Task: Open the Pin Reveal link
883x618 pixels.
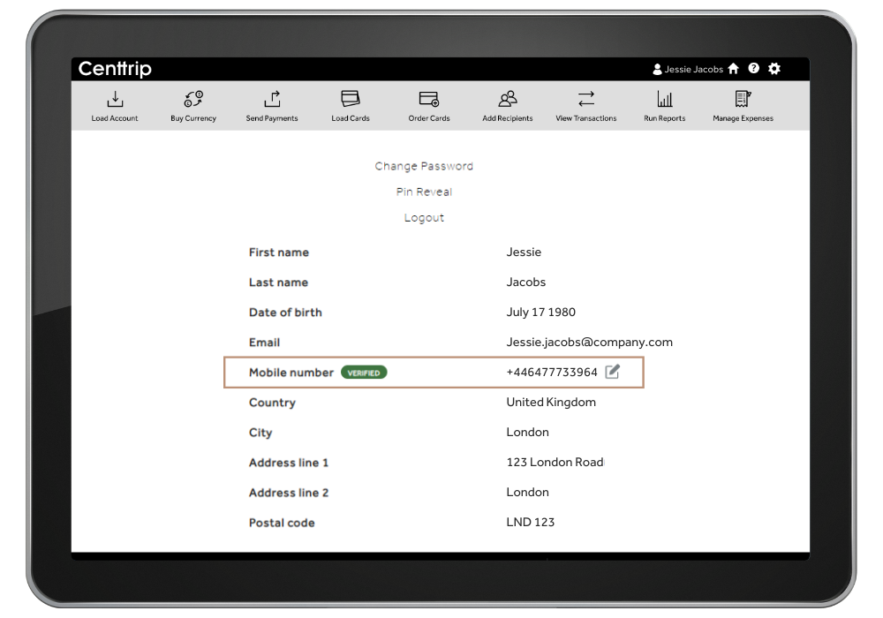Action: tap(424, 192)
